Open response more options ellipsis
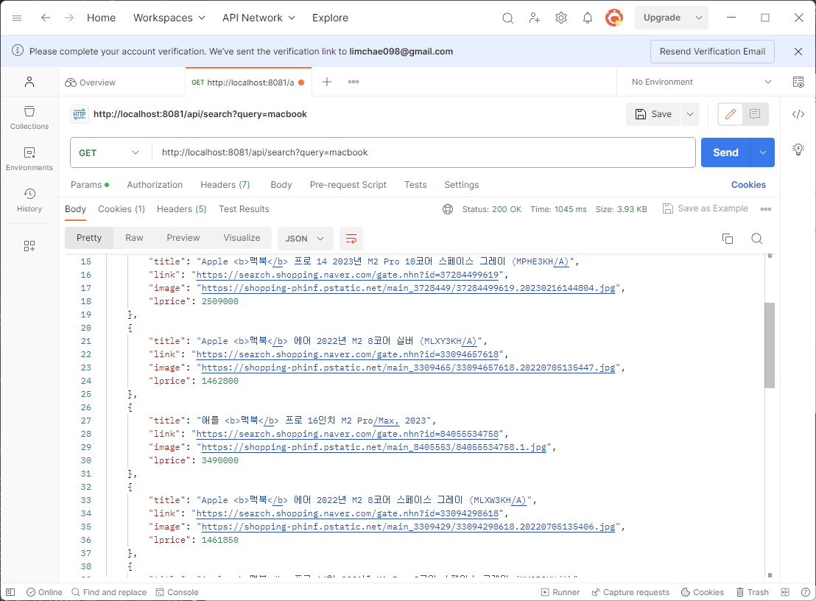 point(766,209)
